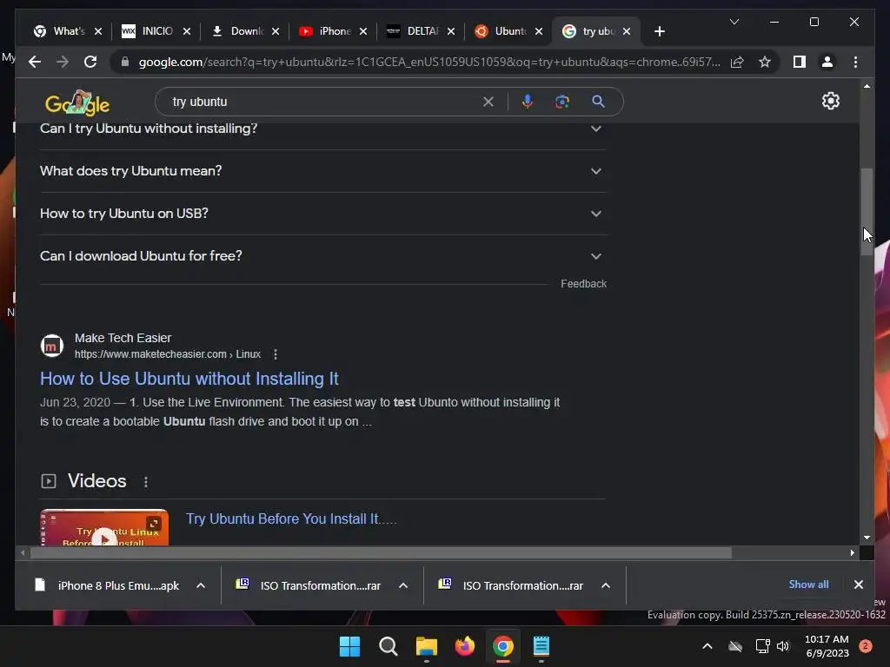Screen dimensions: 890x667
Task: Play the Try Ubuntu Linux video thumbnail
Action: click(104, 528)
